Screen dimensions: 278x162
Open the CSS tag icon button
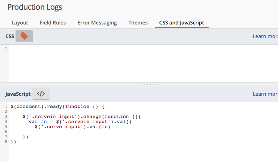pos(24,36)
